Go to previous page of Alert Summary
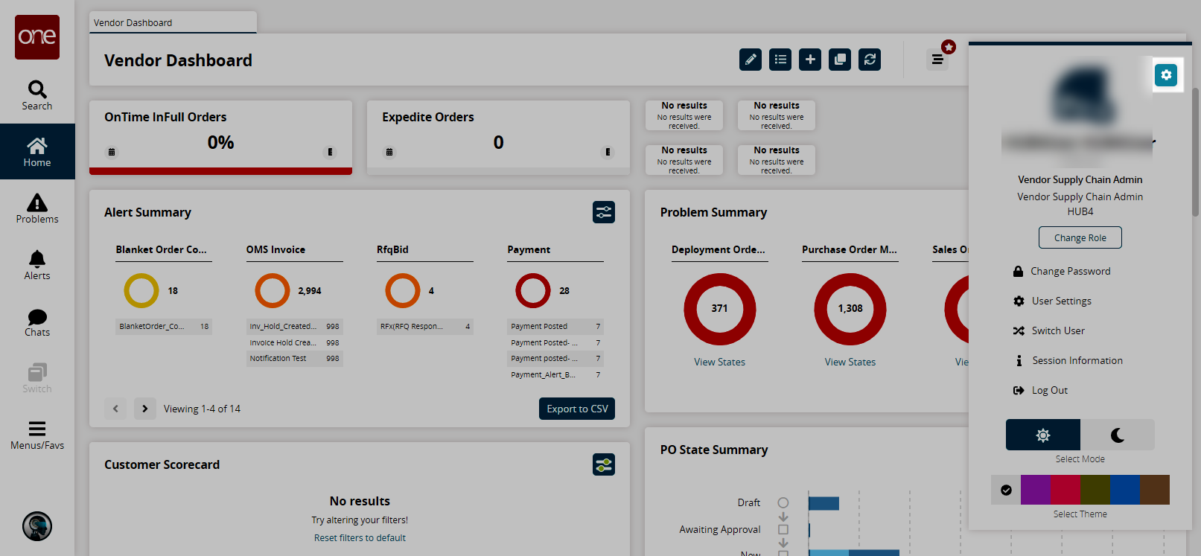The height and width of the screenshot is (556, 1201). click(115, 409)
